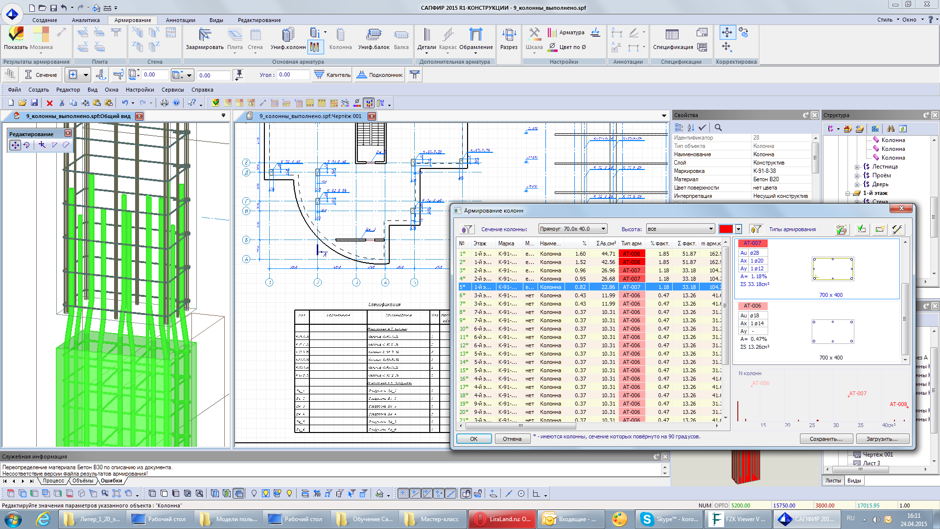Click the Подколонник toolbar button
The height and width of the screenshot is (529, 940).
(380, 75)
